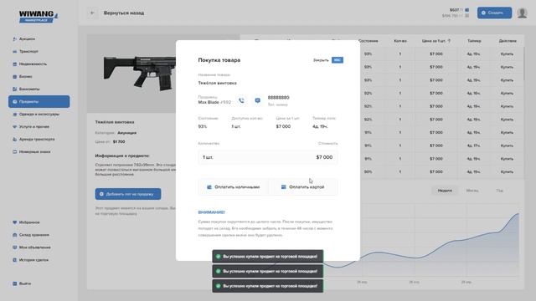Screen dimensions: 536x301
Task: Select the highlighted Предметы sidebar item
Action: pyautogui.click(x=39, y=102)
